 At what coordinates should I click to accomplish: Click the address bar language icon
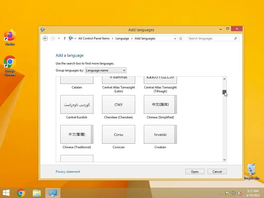pos(71,38)
